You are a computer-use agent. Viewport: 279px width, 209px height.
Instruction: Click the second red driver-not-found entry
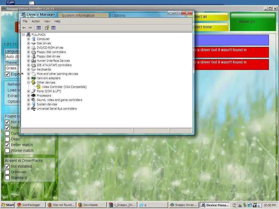tap(232, 64)
